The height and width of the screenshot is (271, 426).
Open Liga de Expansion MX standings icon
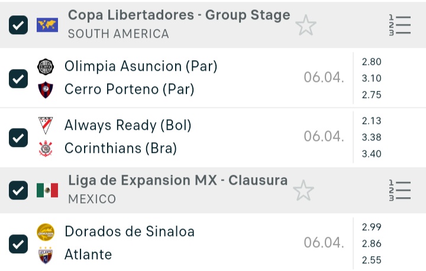point(400,190)
